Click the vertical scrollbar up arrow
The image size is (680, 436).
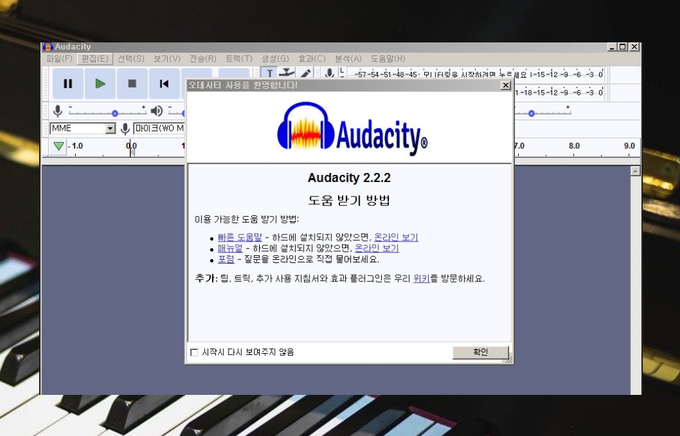[636, 171]
